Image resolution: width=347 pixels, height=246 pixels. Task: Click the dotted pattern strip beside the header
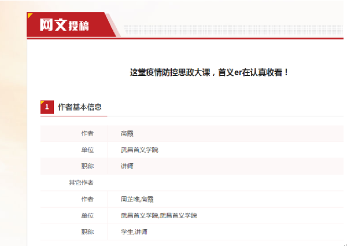coord(233,30)
